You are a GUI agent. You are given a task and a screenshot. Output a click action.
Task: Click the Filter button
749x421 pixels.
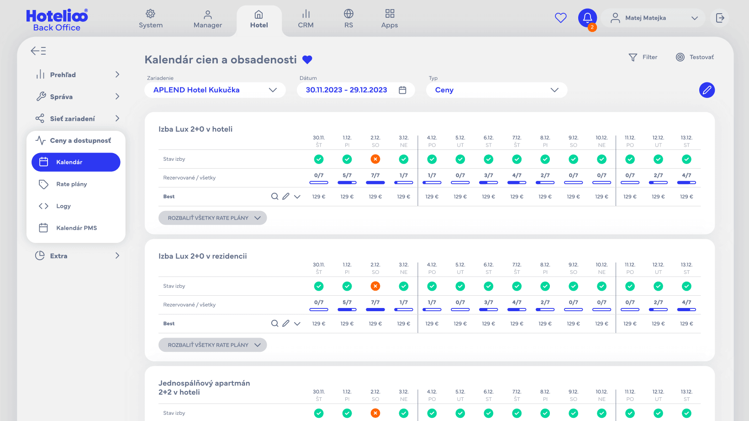tap(643, 57)
